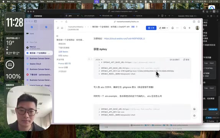Viewport: 220px width, 138px height.
Task: Toggle auto wrap in JSON code block
Action: [x=175, y=60]
